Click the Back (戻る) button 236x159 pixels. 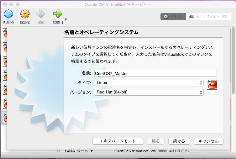click(x=156, y=141)
